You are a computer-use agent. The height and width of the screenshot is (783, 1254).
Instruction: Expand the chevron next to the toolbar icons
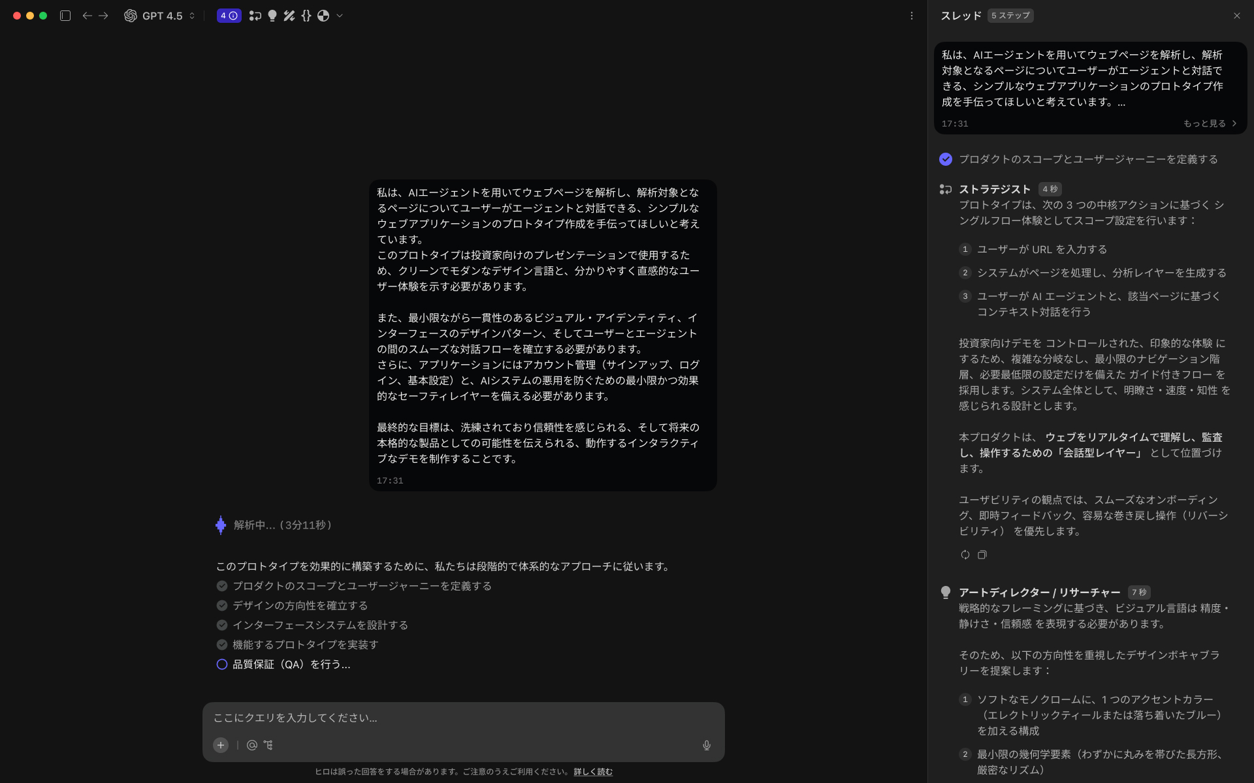pos(339,16)
